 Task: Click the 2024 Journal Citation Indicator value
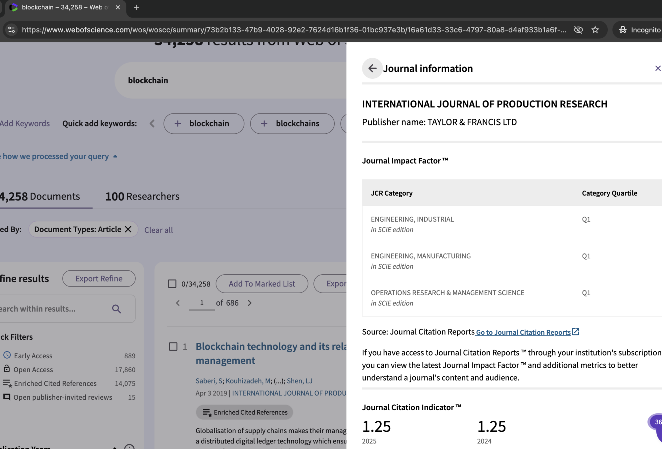pos(492,427)
